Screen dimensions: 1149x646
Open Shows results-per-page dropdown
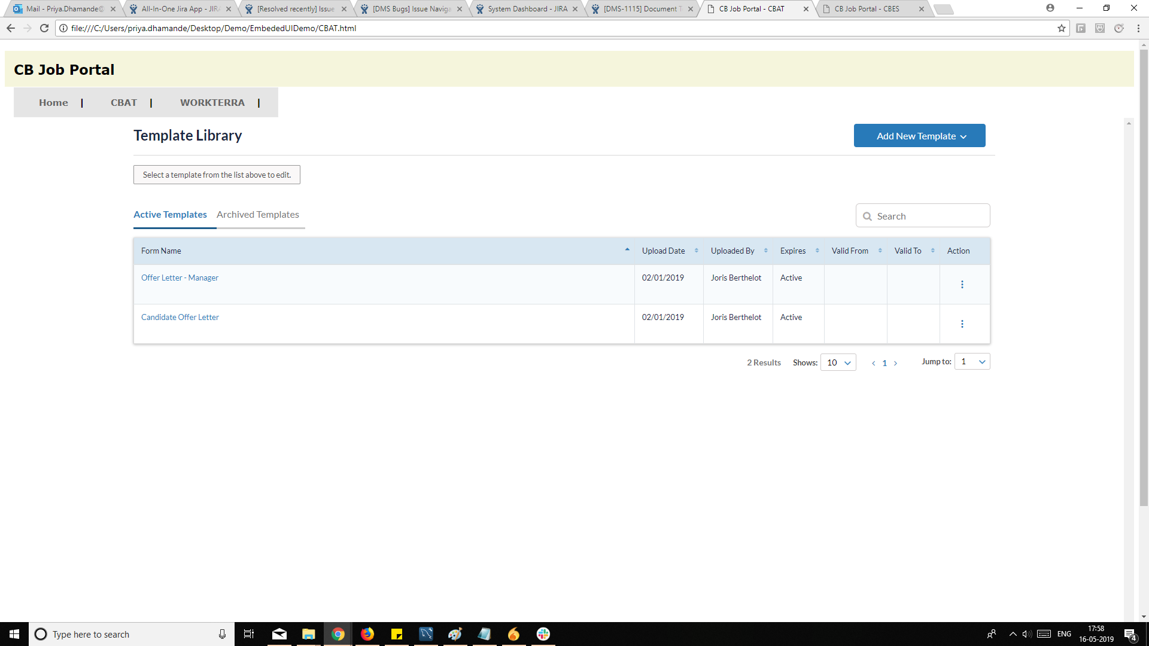click(x=838, y=362)
